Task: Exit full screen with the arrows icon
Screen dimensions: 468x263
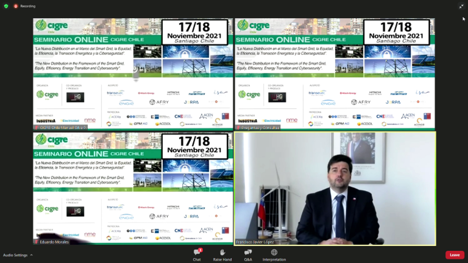Action: pos(461,6)
